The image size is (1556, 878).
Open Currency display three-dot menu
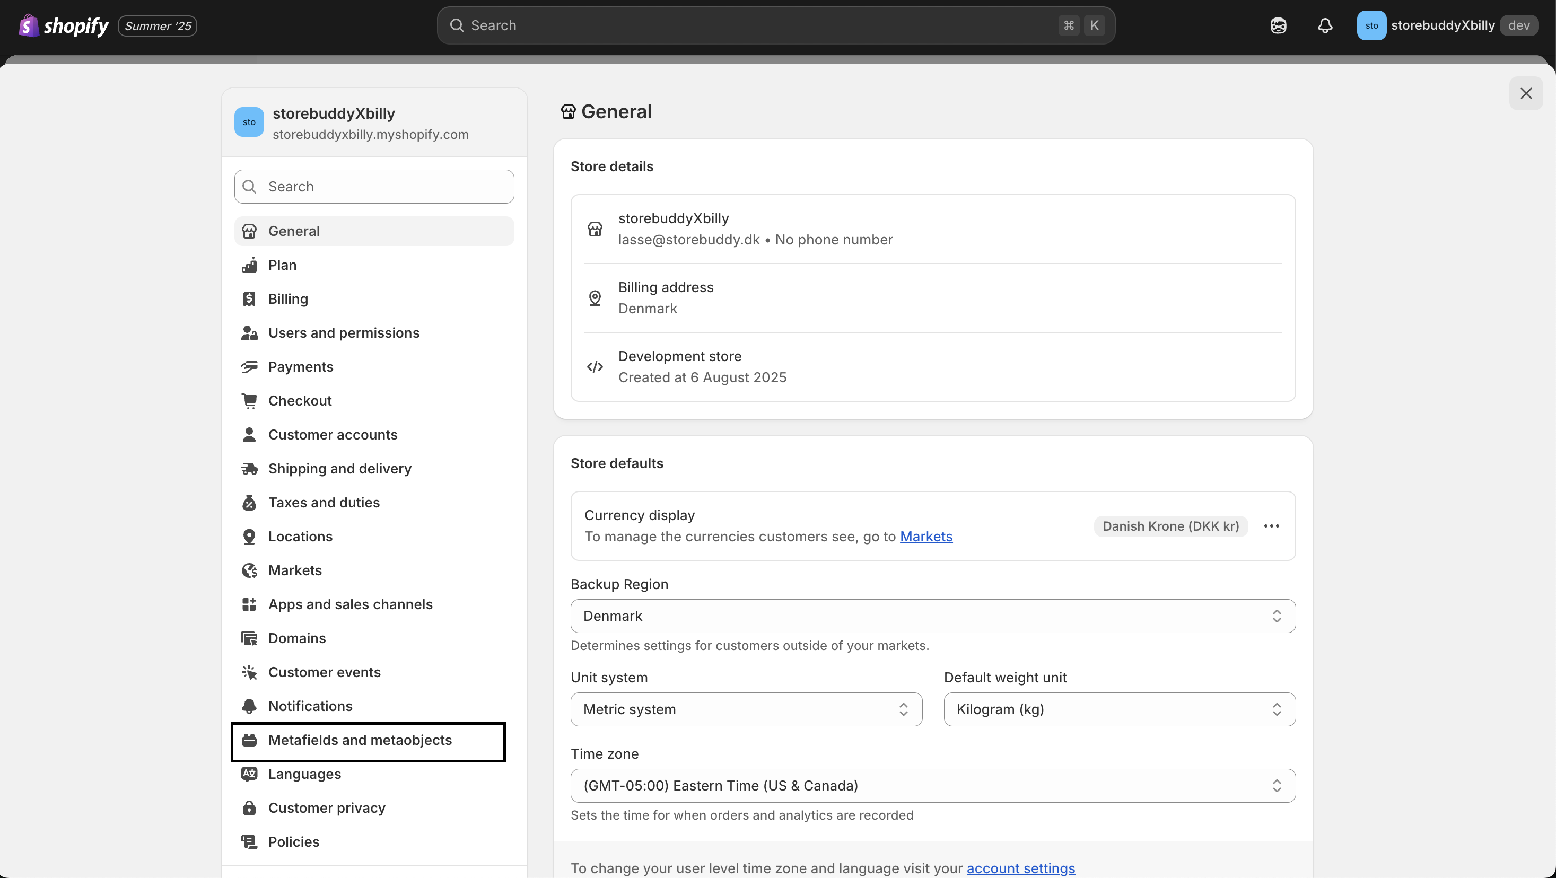[1272, 526]
